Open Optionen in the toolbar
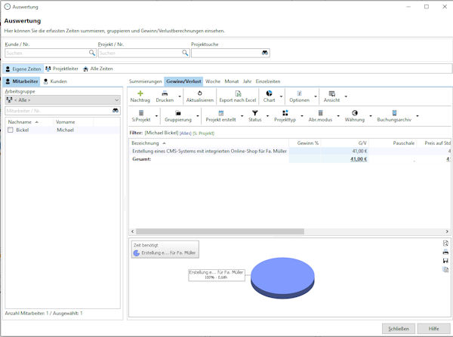 point(299,97)
